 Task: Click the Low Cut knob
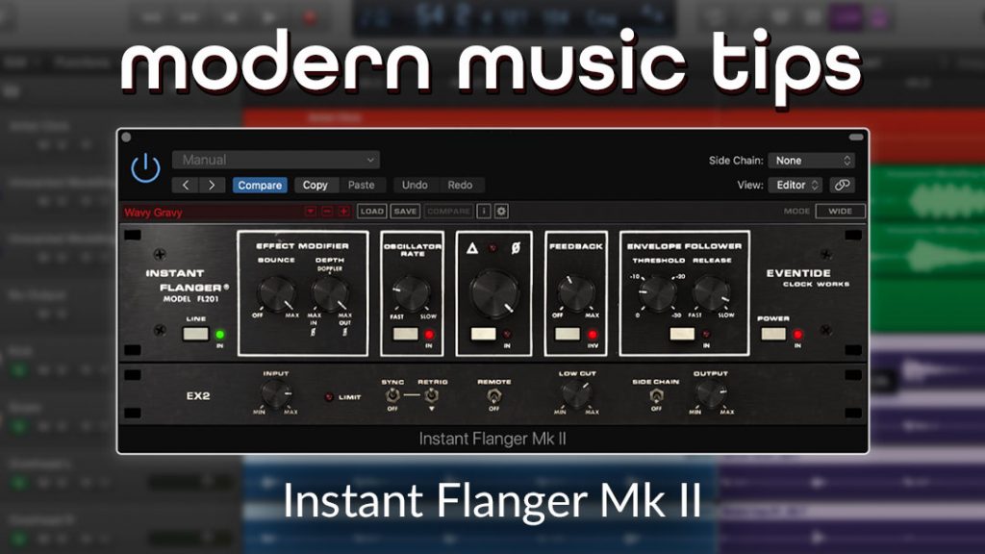(x=576, y=394)
